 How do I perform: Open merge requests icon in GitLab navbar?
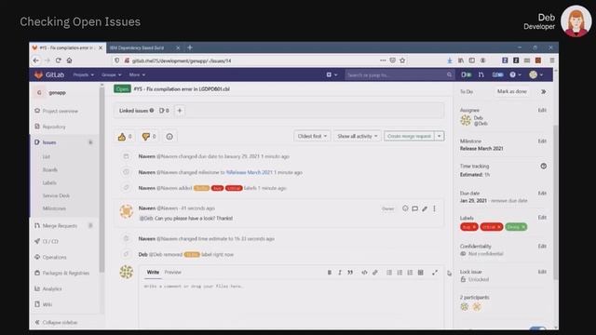[481, 74]
